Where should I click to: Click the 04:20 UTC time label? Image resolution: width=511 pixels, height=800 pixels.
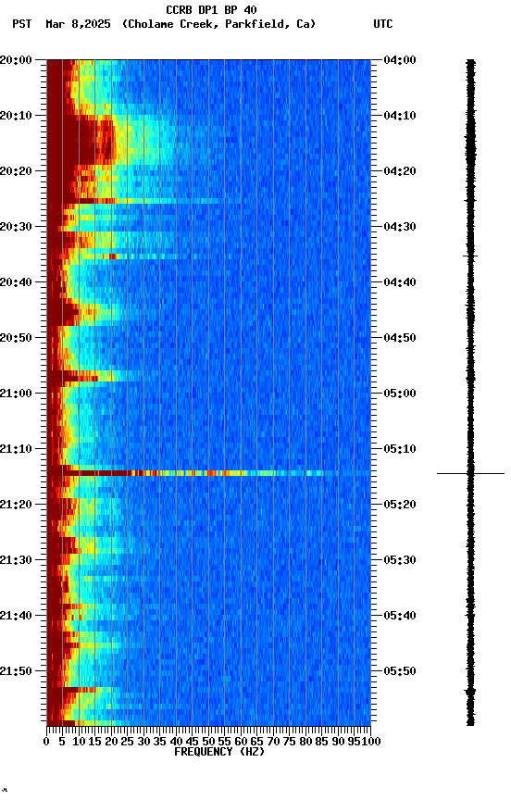tap(400, 171)
